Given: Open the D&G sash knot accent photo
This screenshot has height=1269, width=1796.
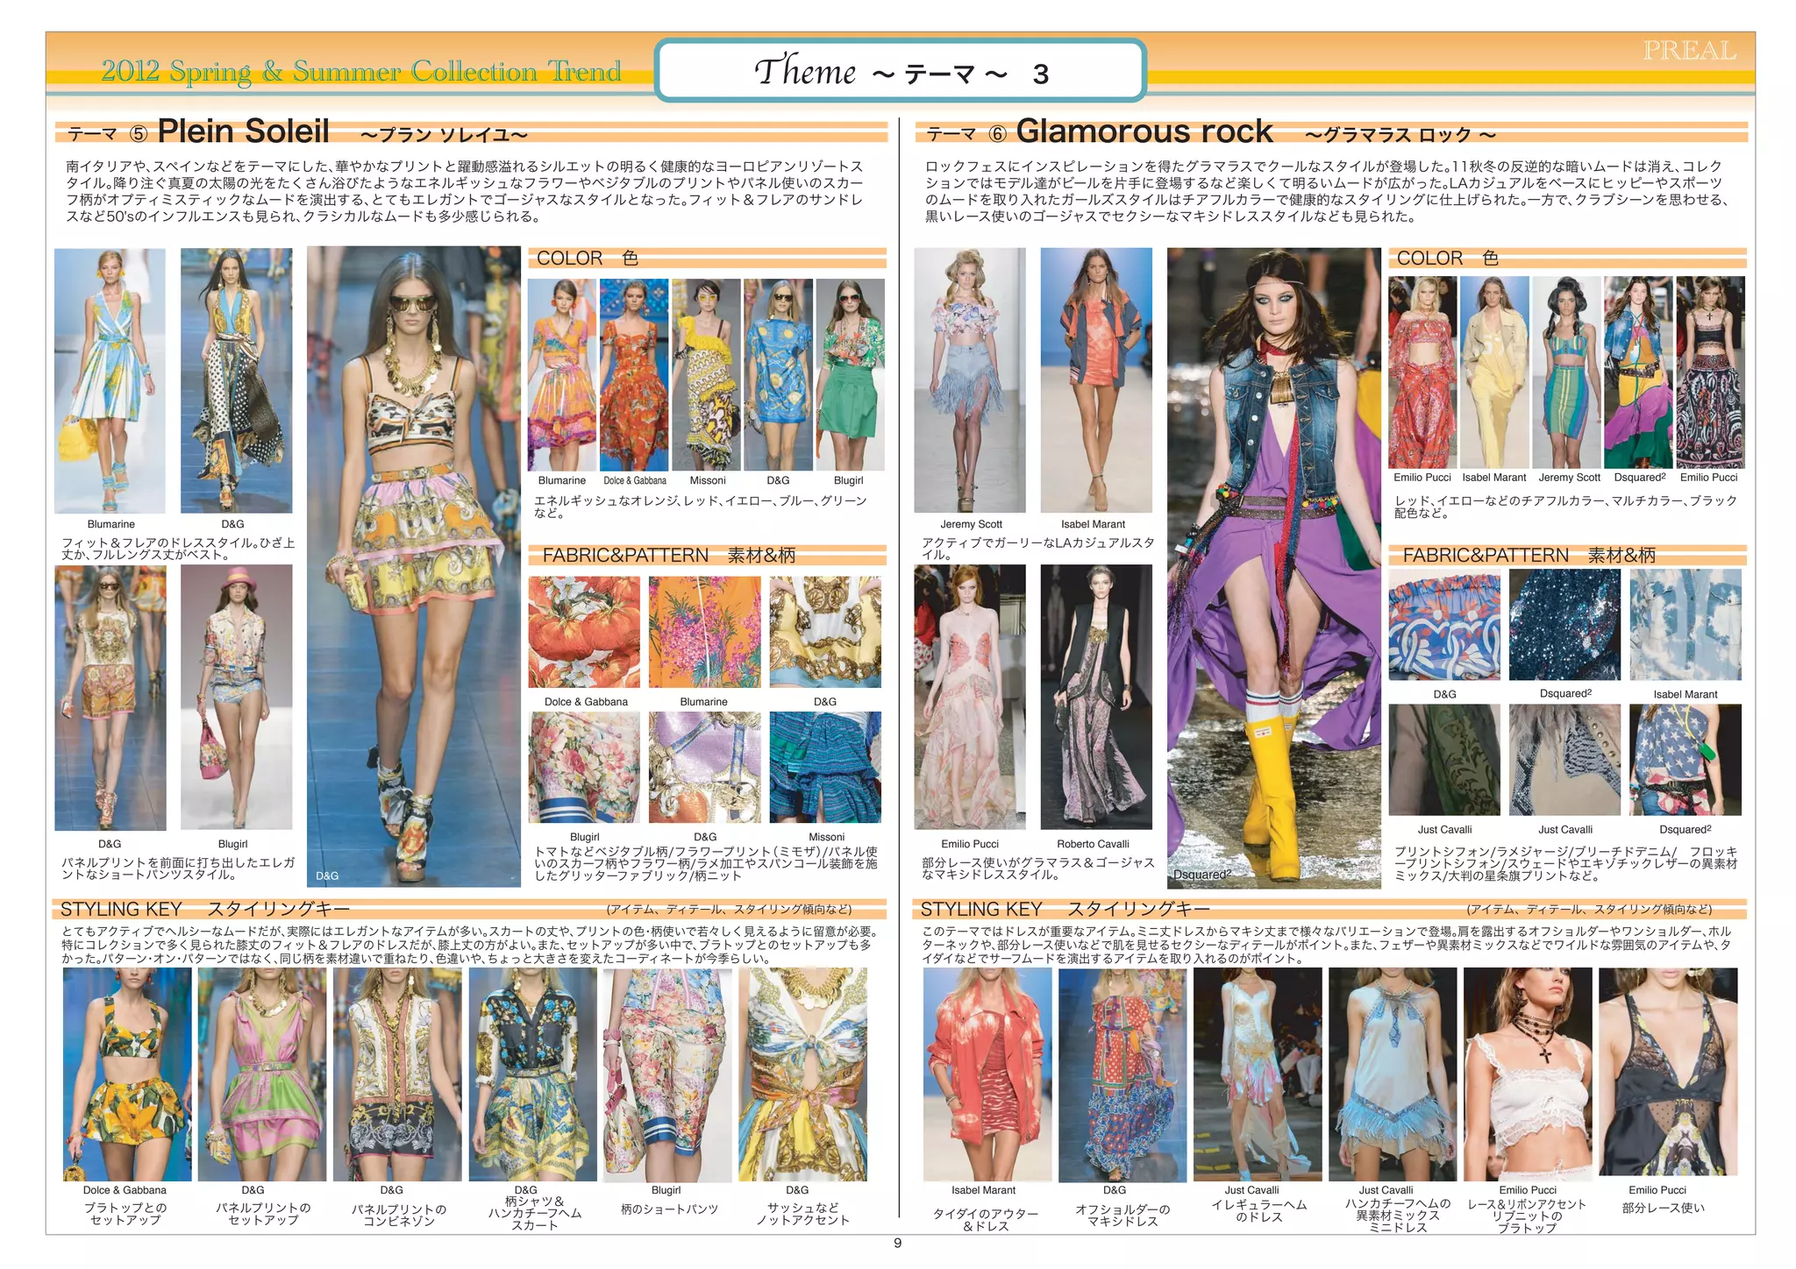Looking at the screenshot, I should (x=803, y=1074).
